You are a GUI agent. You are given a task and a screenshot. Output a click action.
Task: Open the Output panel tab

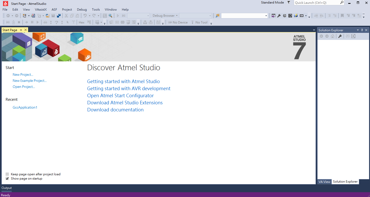click(7, 188)
